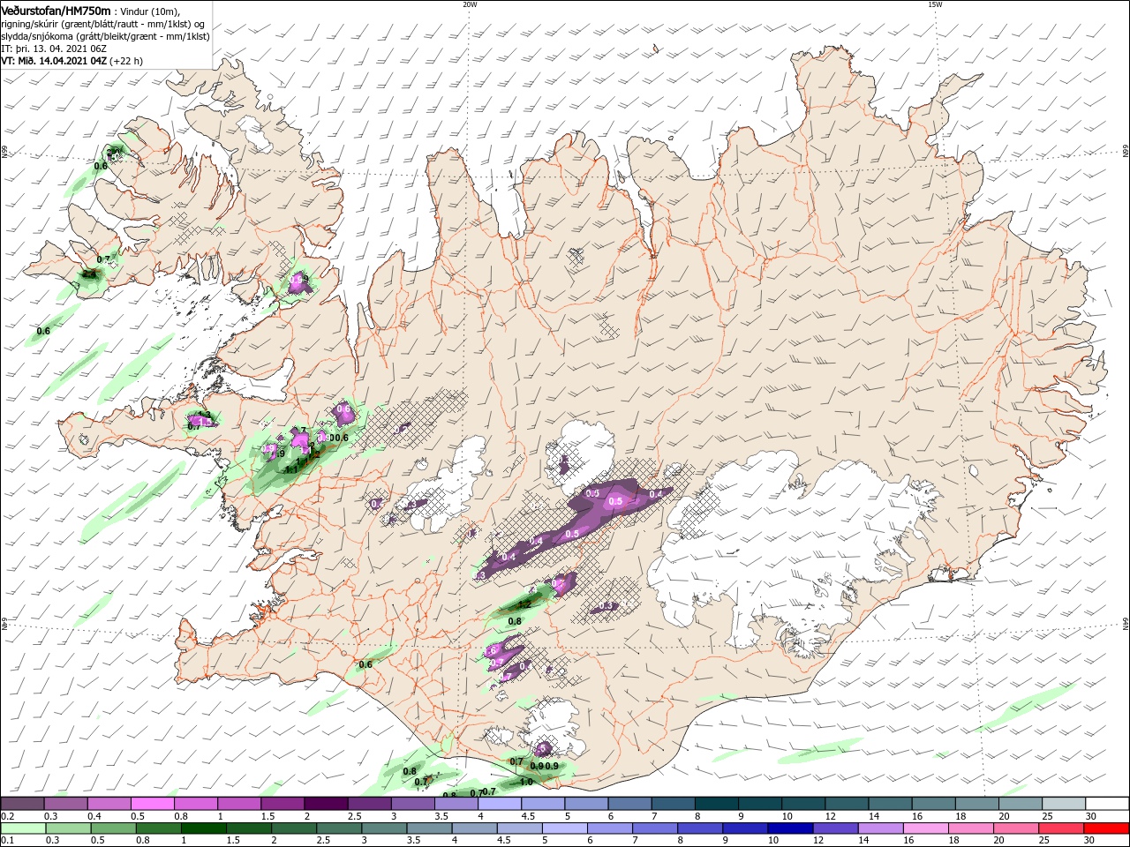Click the Veðurstofan/HM750m title text
Image resolution: width=1130 pixels, height=847 pixels.
pos(56,10)
